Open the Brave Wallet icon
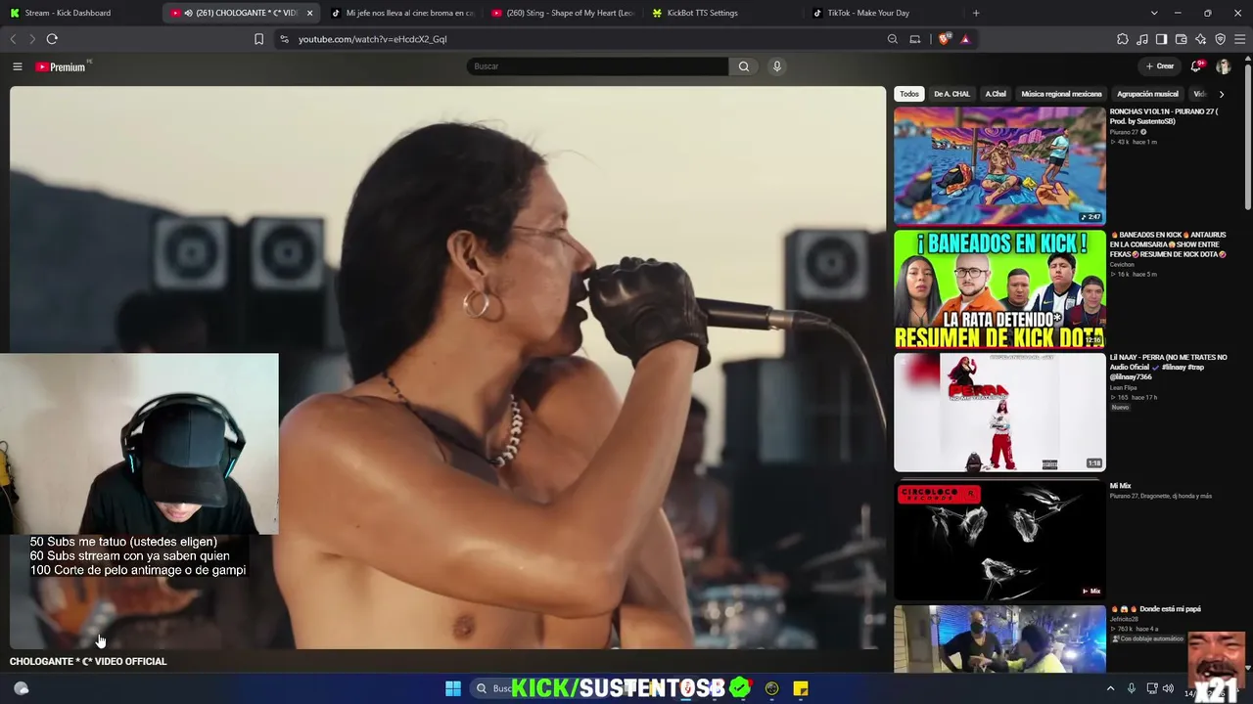This screenshot has height=704, width=1253. [1182, 39]
